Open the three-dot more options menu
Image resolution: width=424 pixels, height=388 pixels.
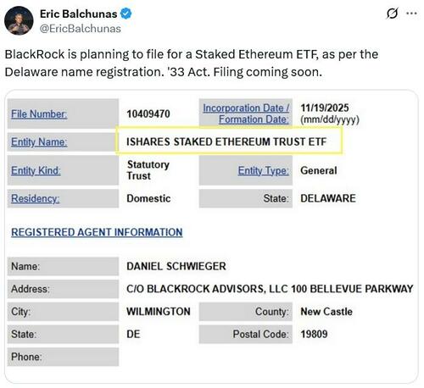411,14
